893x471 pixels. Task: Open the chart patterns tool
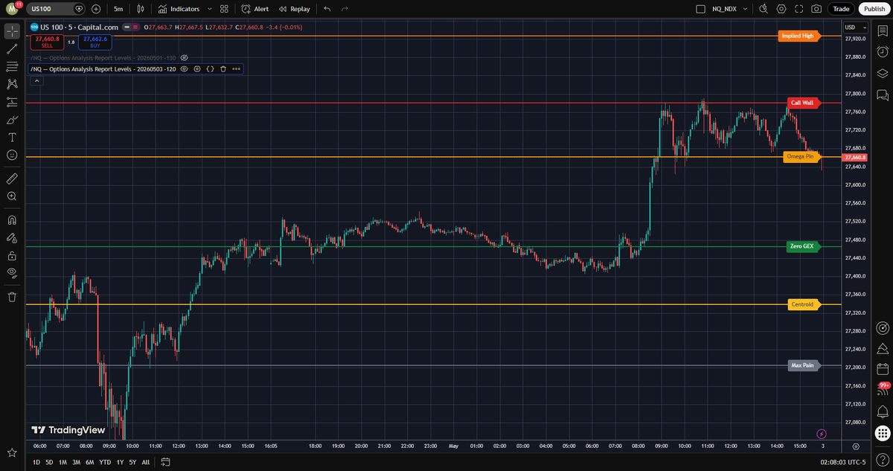tap(12, 85)
